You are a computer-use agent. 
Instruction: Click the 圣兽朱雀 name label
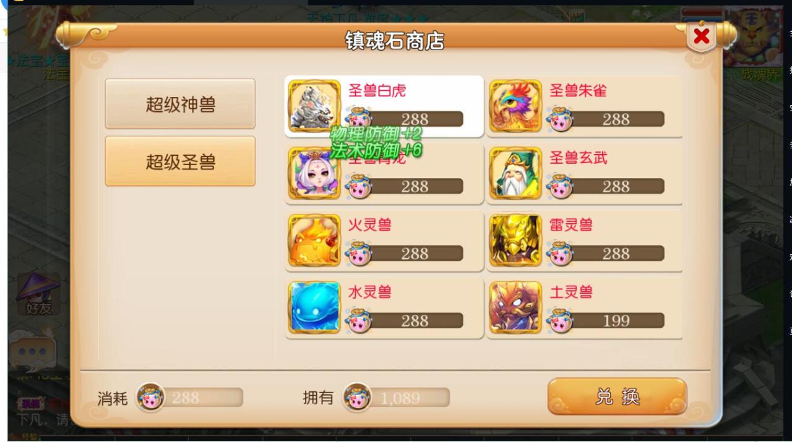pos(578,91)
